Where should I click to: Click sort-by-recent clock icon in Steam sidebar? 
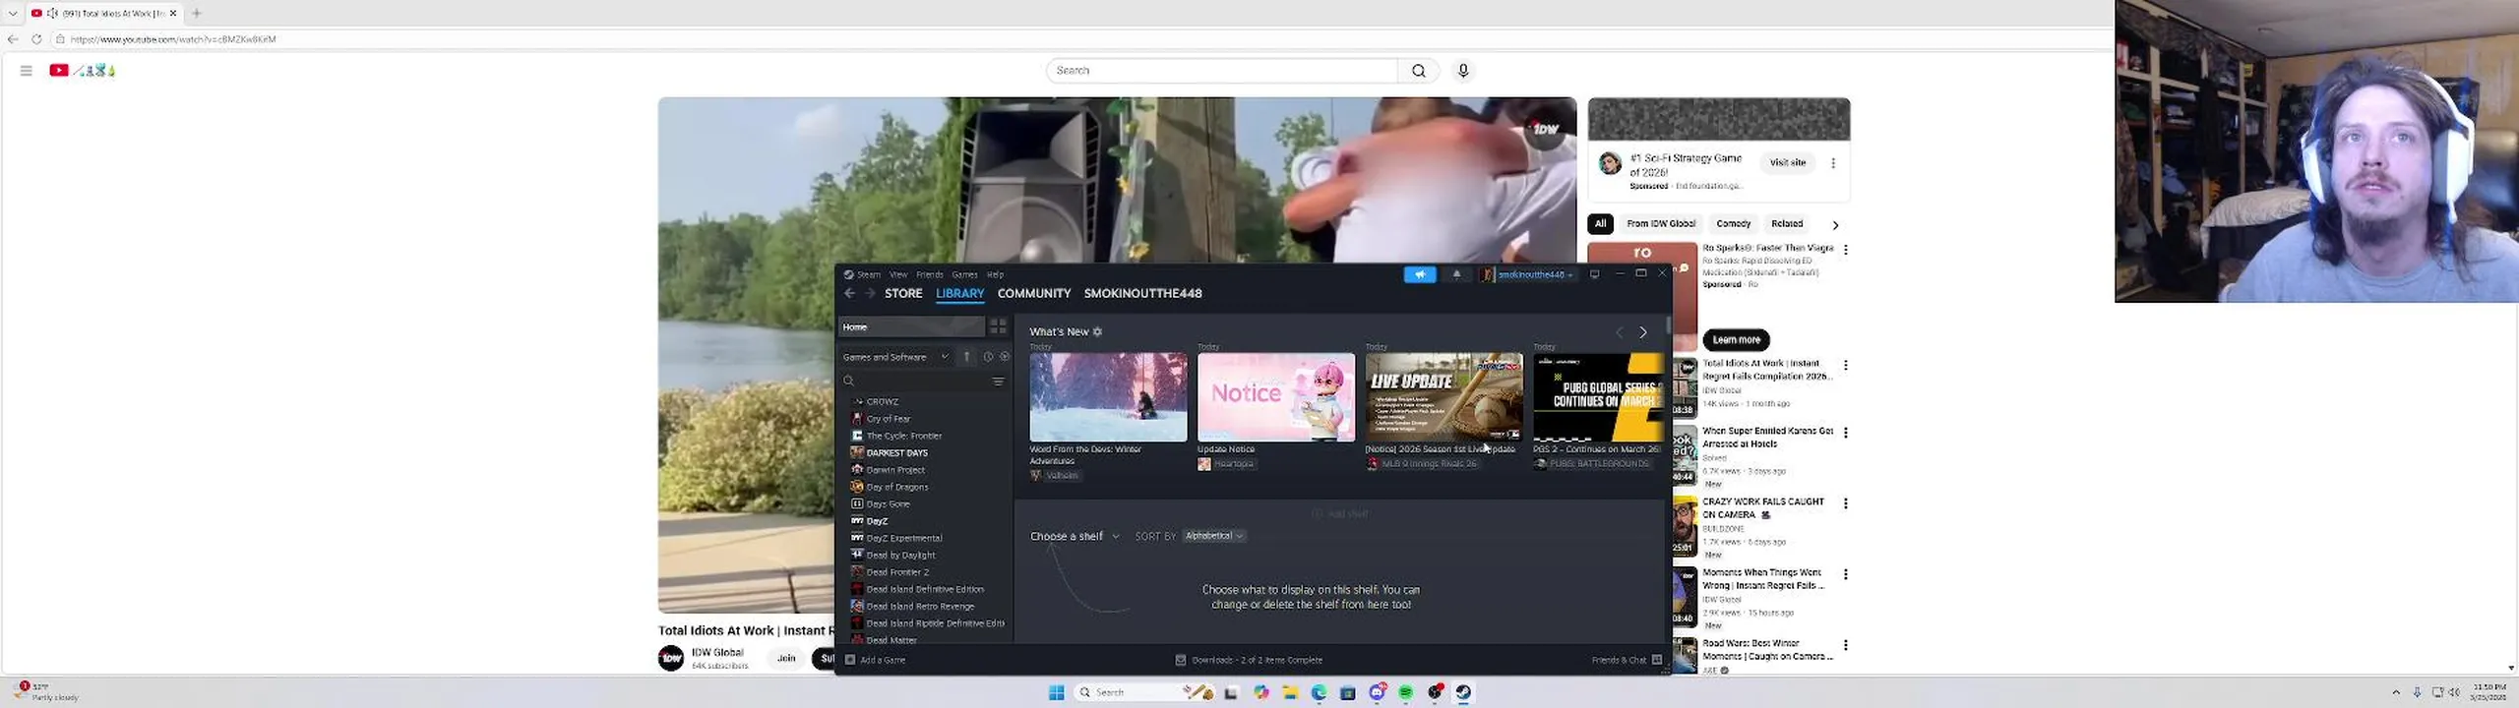(988, 357)
